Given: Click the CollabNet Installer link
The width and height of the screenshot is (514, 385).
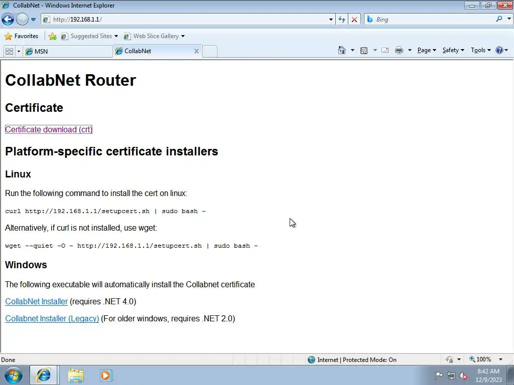Looking at the screenshot, I should 36,301.
